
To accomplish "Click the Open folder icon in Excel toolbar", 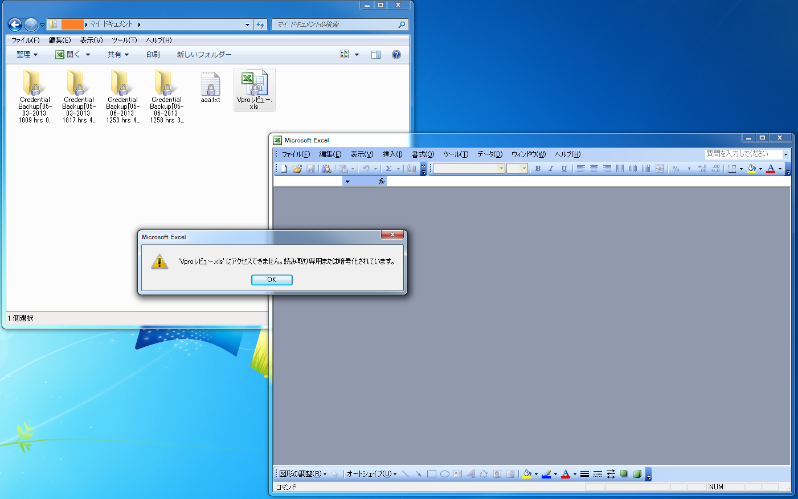I will pos(297,169).
